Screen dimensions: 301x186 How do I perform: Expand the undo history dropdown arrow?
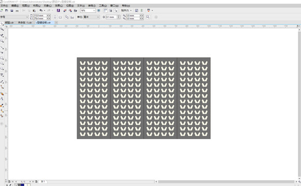click(44, 10)
